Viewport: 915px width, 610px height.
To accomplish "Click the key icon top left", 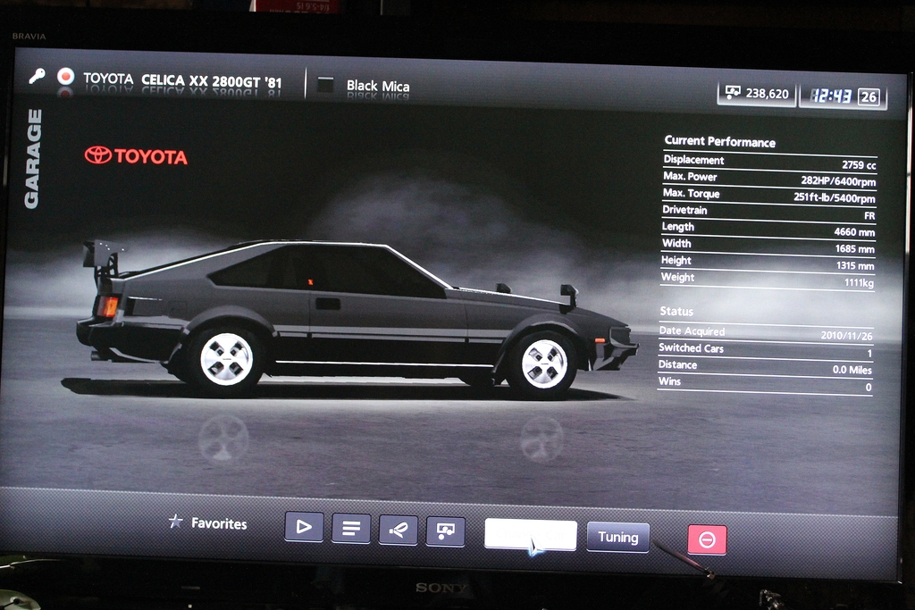I will point(37,76).
